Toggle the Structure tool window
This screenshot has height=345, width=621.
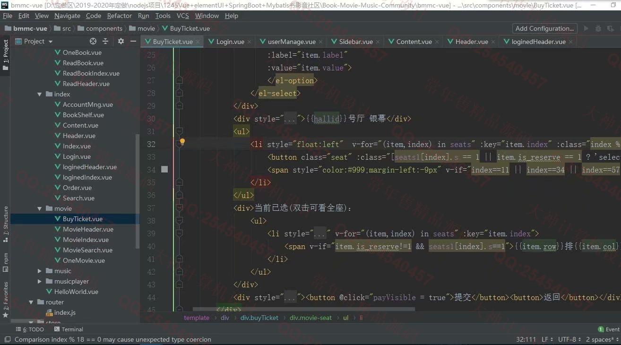[6, 224]
